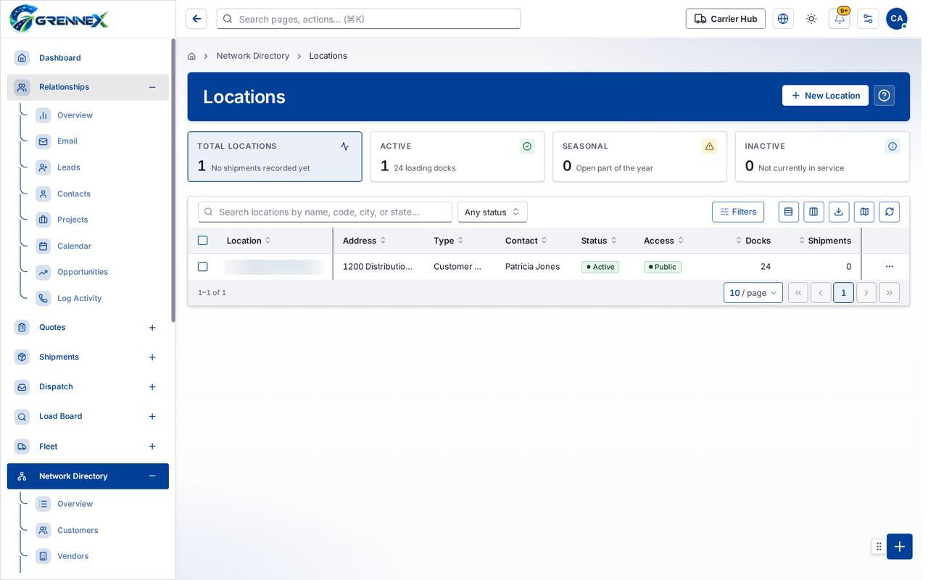Expand the Quotes sidebar section
The width and height of the screenshot is (928, 580).
[x=152, y=328]
